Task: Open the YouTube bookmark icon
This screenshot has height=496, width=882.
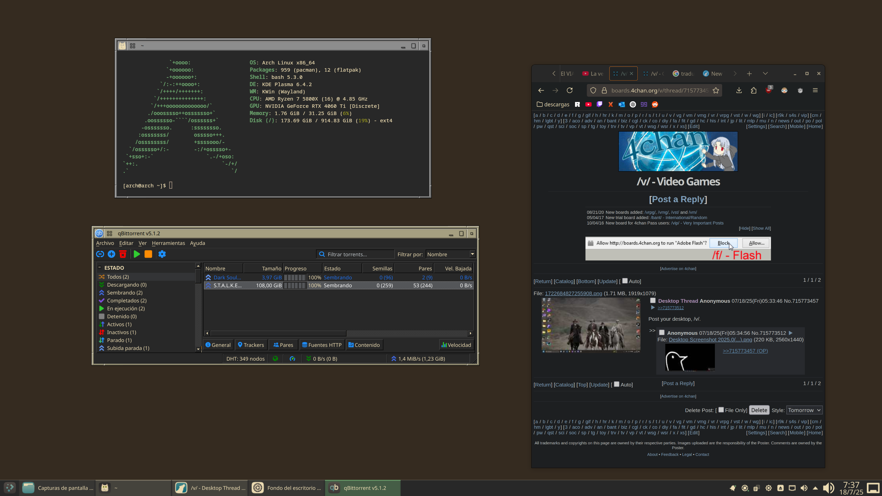Action: coord(588,104)
